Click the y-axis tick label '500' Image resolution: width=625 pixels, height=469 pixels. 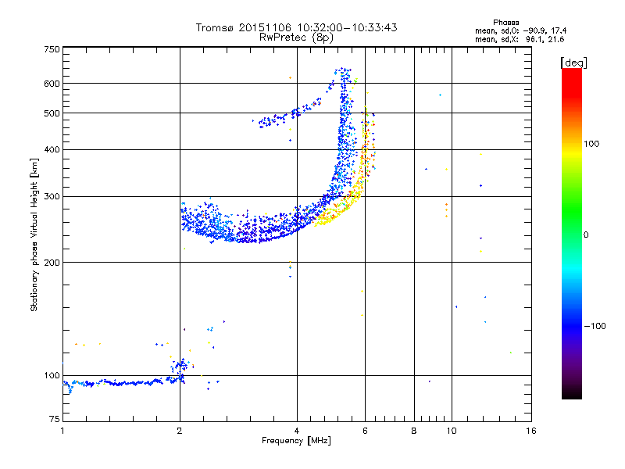tap(52, 113)
